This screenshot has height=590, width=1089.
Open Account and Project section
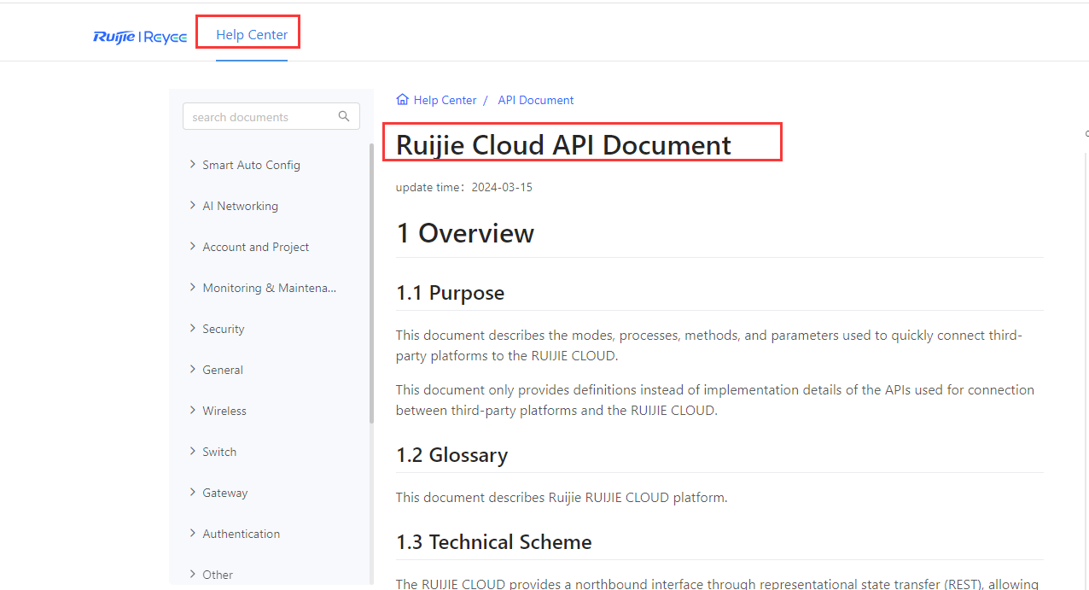[255, 247]
